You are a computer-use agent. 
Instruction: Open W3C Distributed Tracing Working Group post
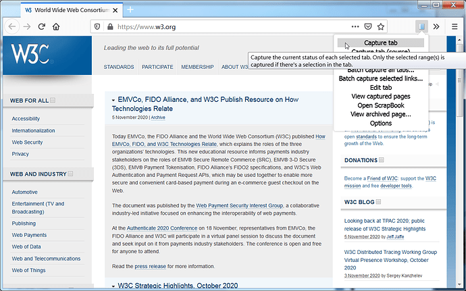tap(390, 260)
